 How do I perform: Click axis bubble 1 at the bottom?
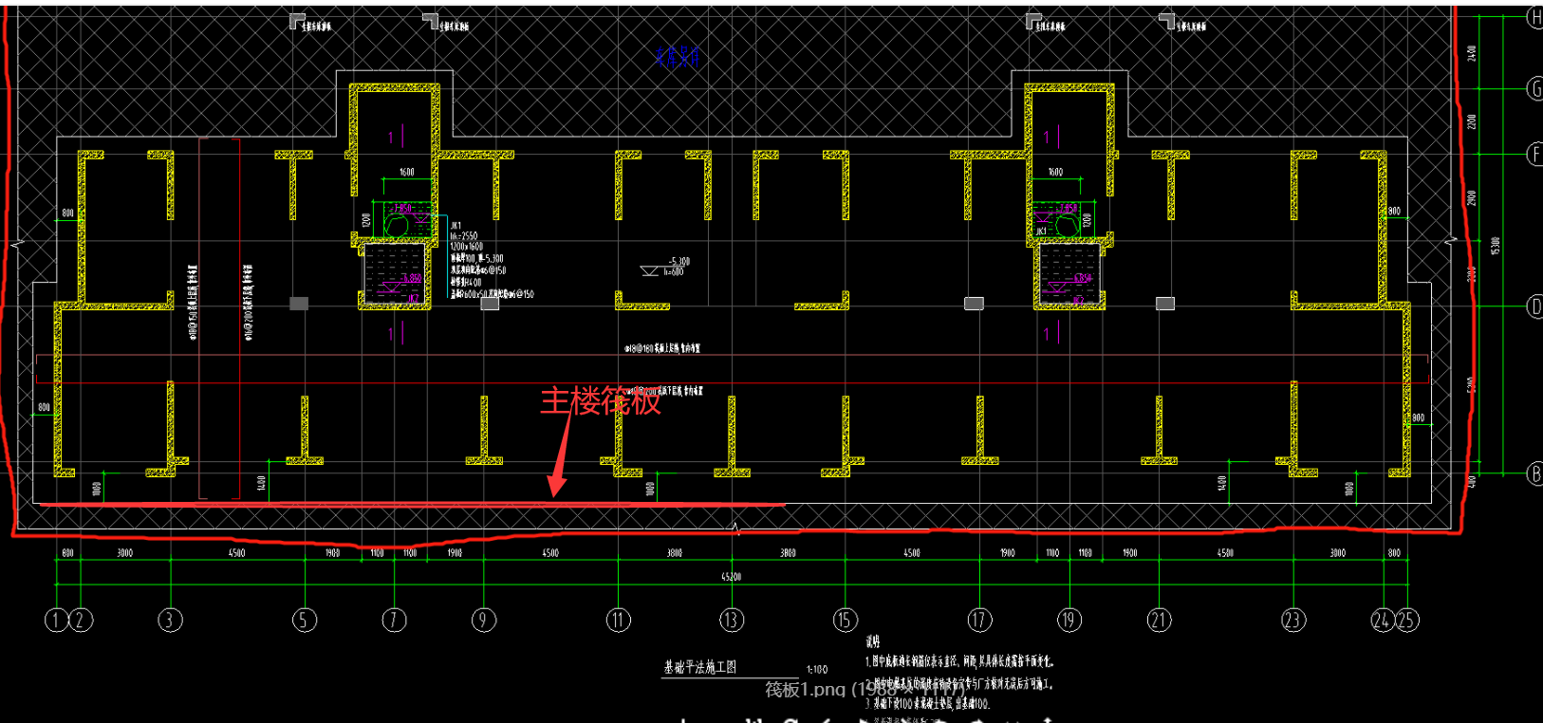coord(56,621)
